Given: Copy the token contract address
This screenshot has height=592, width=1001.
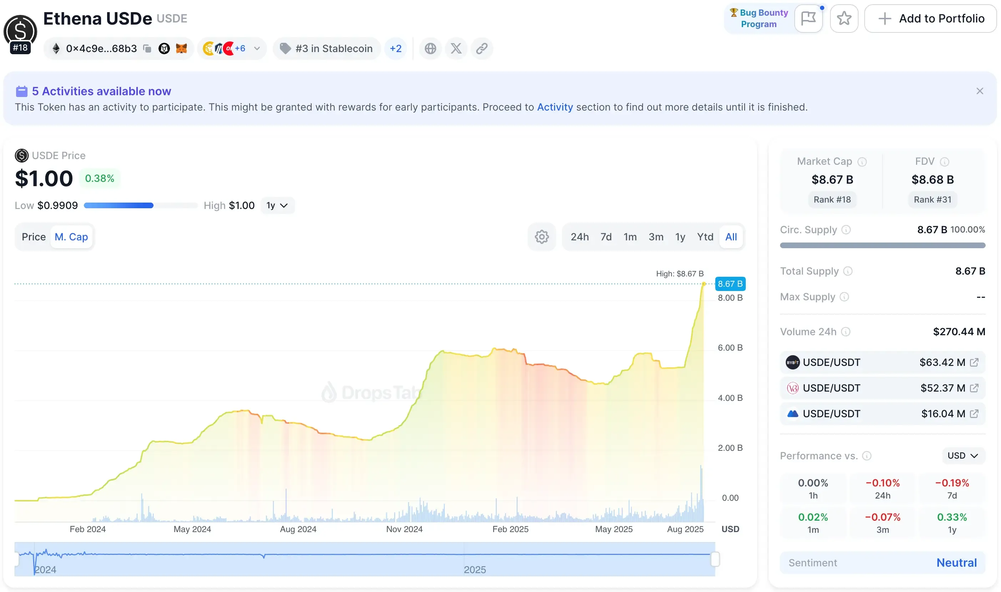Looking at the screenshot, I should click(147, 48).
